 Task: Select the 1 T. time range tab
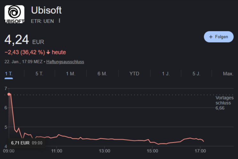pyautogui.click(x=9, y=74)
